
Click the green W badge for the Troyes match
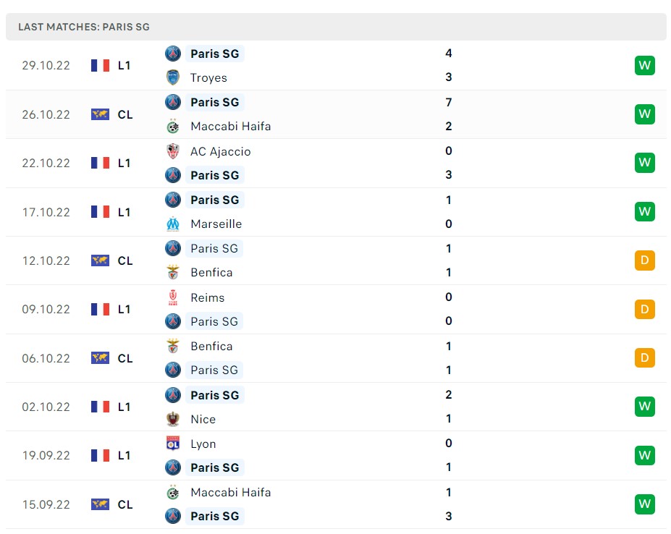(x=644, y=65)
